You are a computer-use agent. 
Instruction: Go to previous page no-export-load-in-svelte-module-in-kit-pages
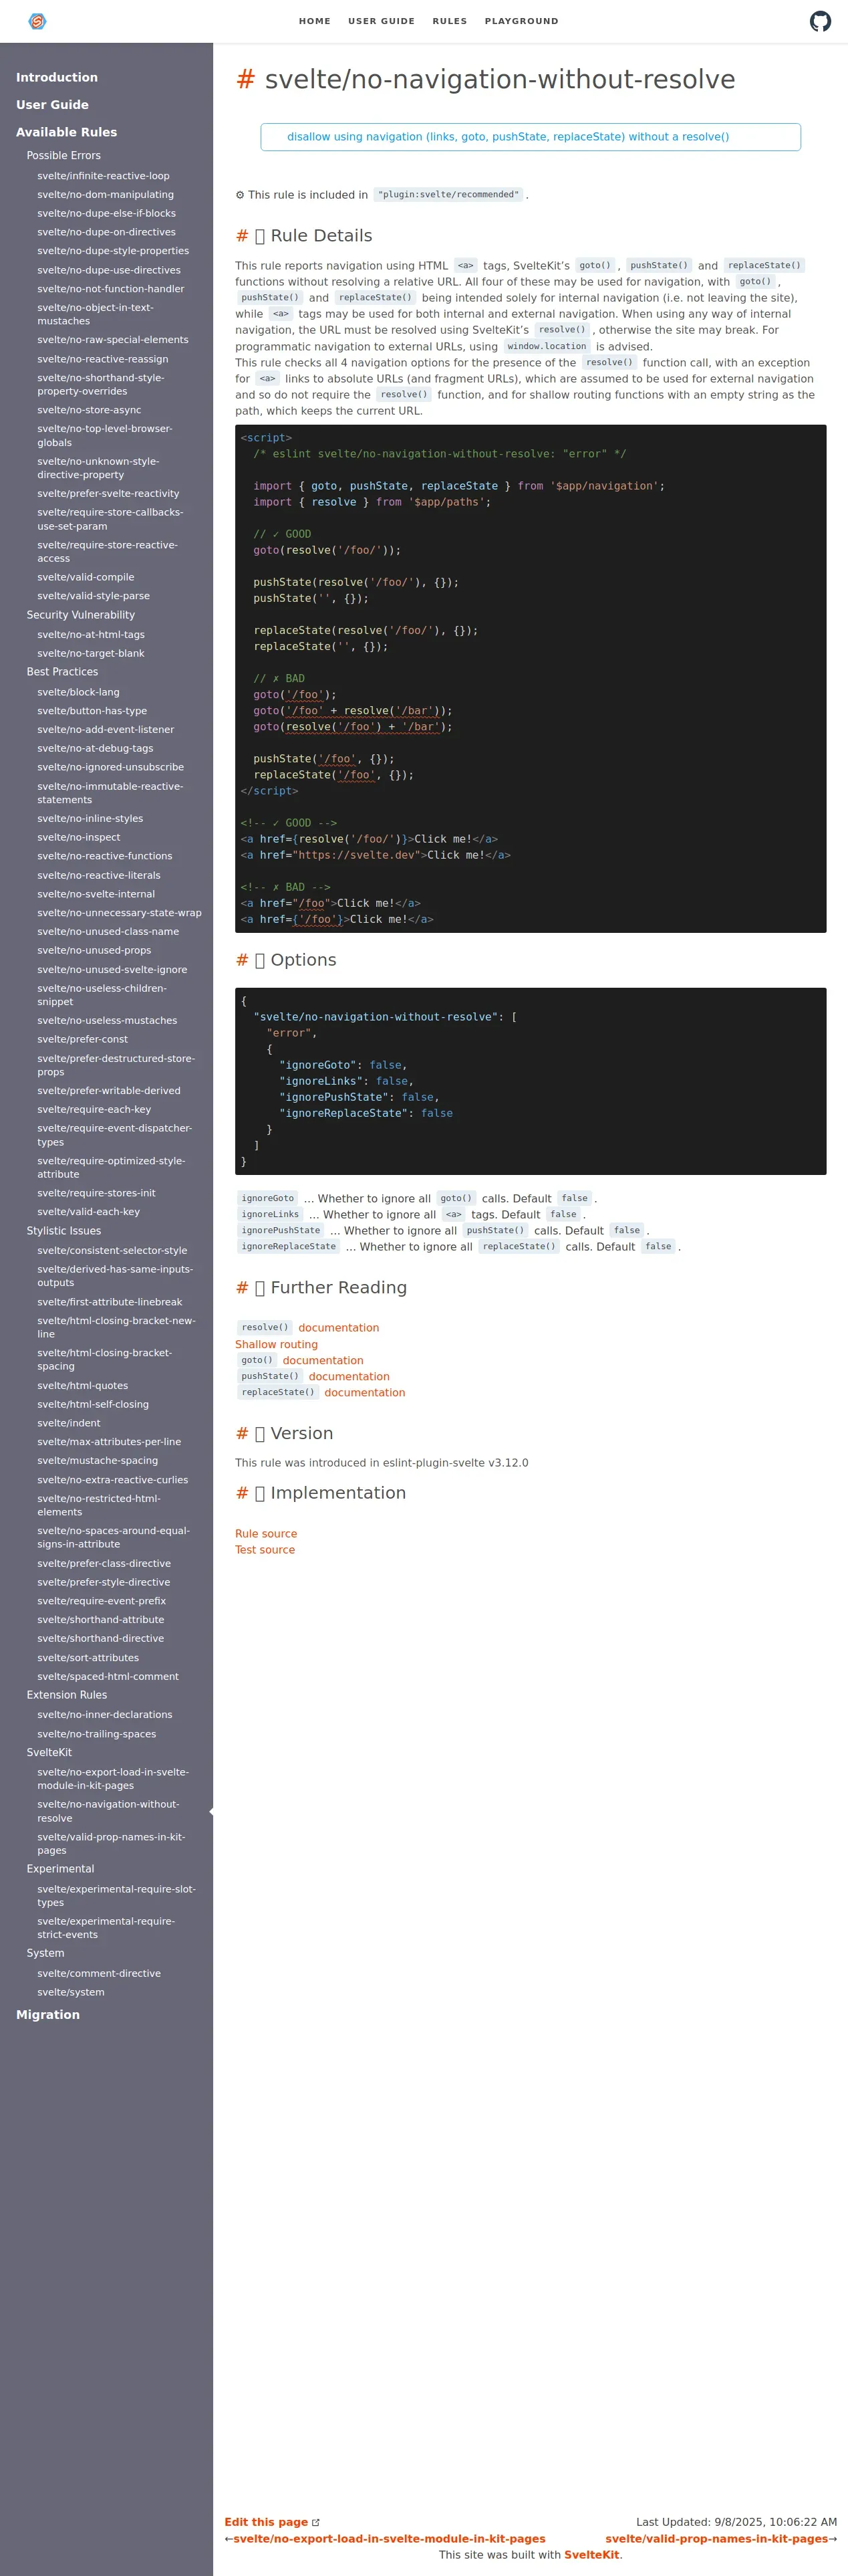pyautogui.click(x=390, y=2538)
